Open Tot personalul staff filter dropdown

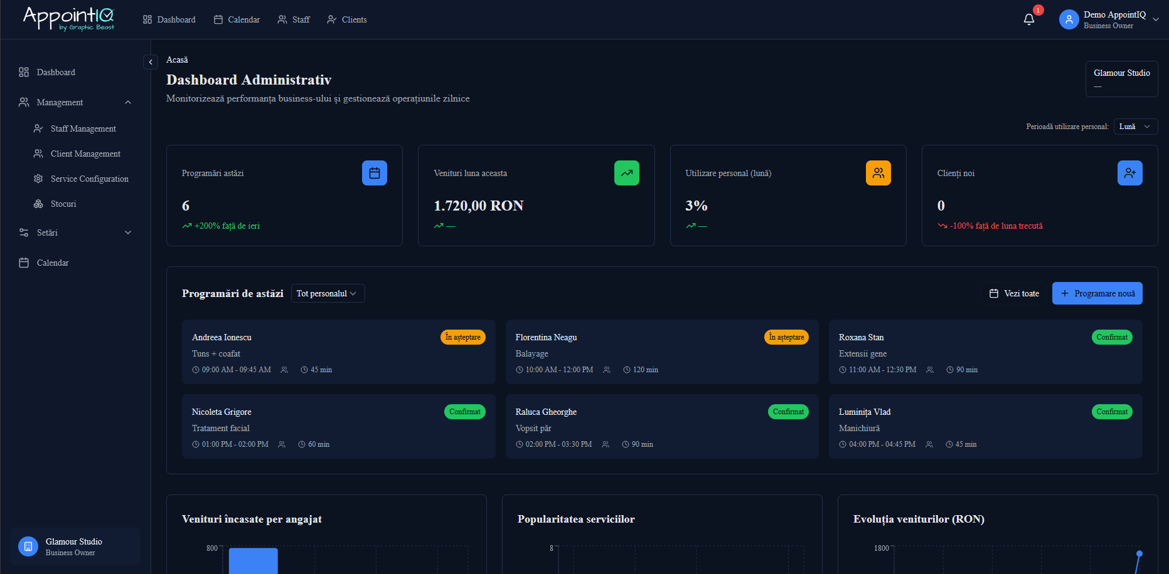(328, 293)
